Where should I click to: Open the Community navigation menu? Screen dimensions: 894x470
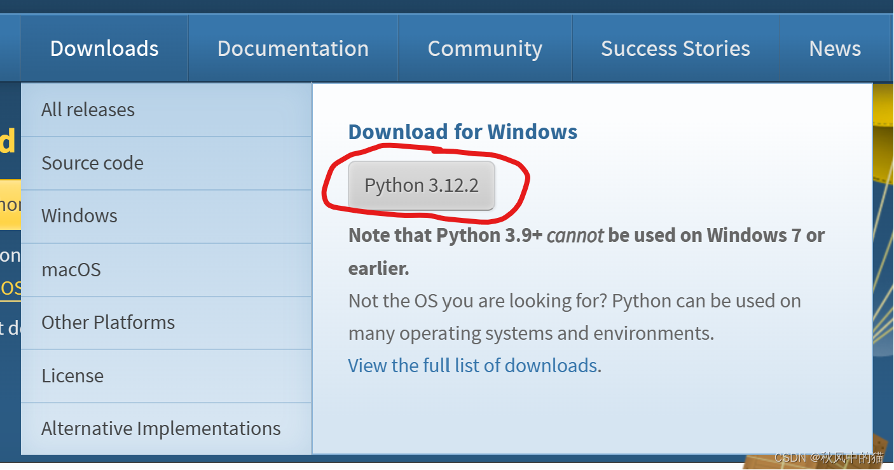coord(485,48)
